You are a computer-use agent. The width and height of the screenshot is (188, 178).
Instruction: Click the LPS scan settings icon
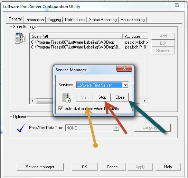(x=20, y=38)
